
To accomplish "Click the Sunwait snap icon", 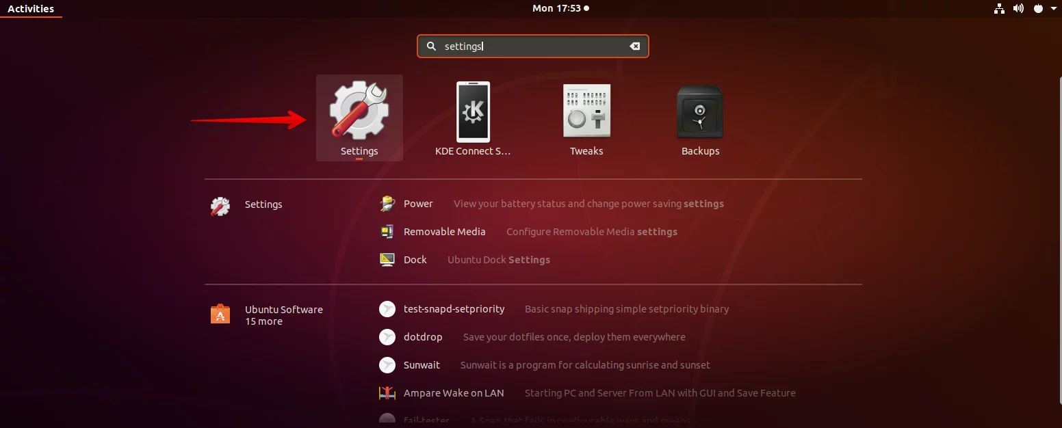I will click(x=387, y=365).
